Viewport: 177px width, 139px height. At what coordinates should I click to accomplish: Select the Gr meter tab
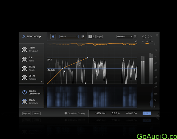[x=147, y=42]
